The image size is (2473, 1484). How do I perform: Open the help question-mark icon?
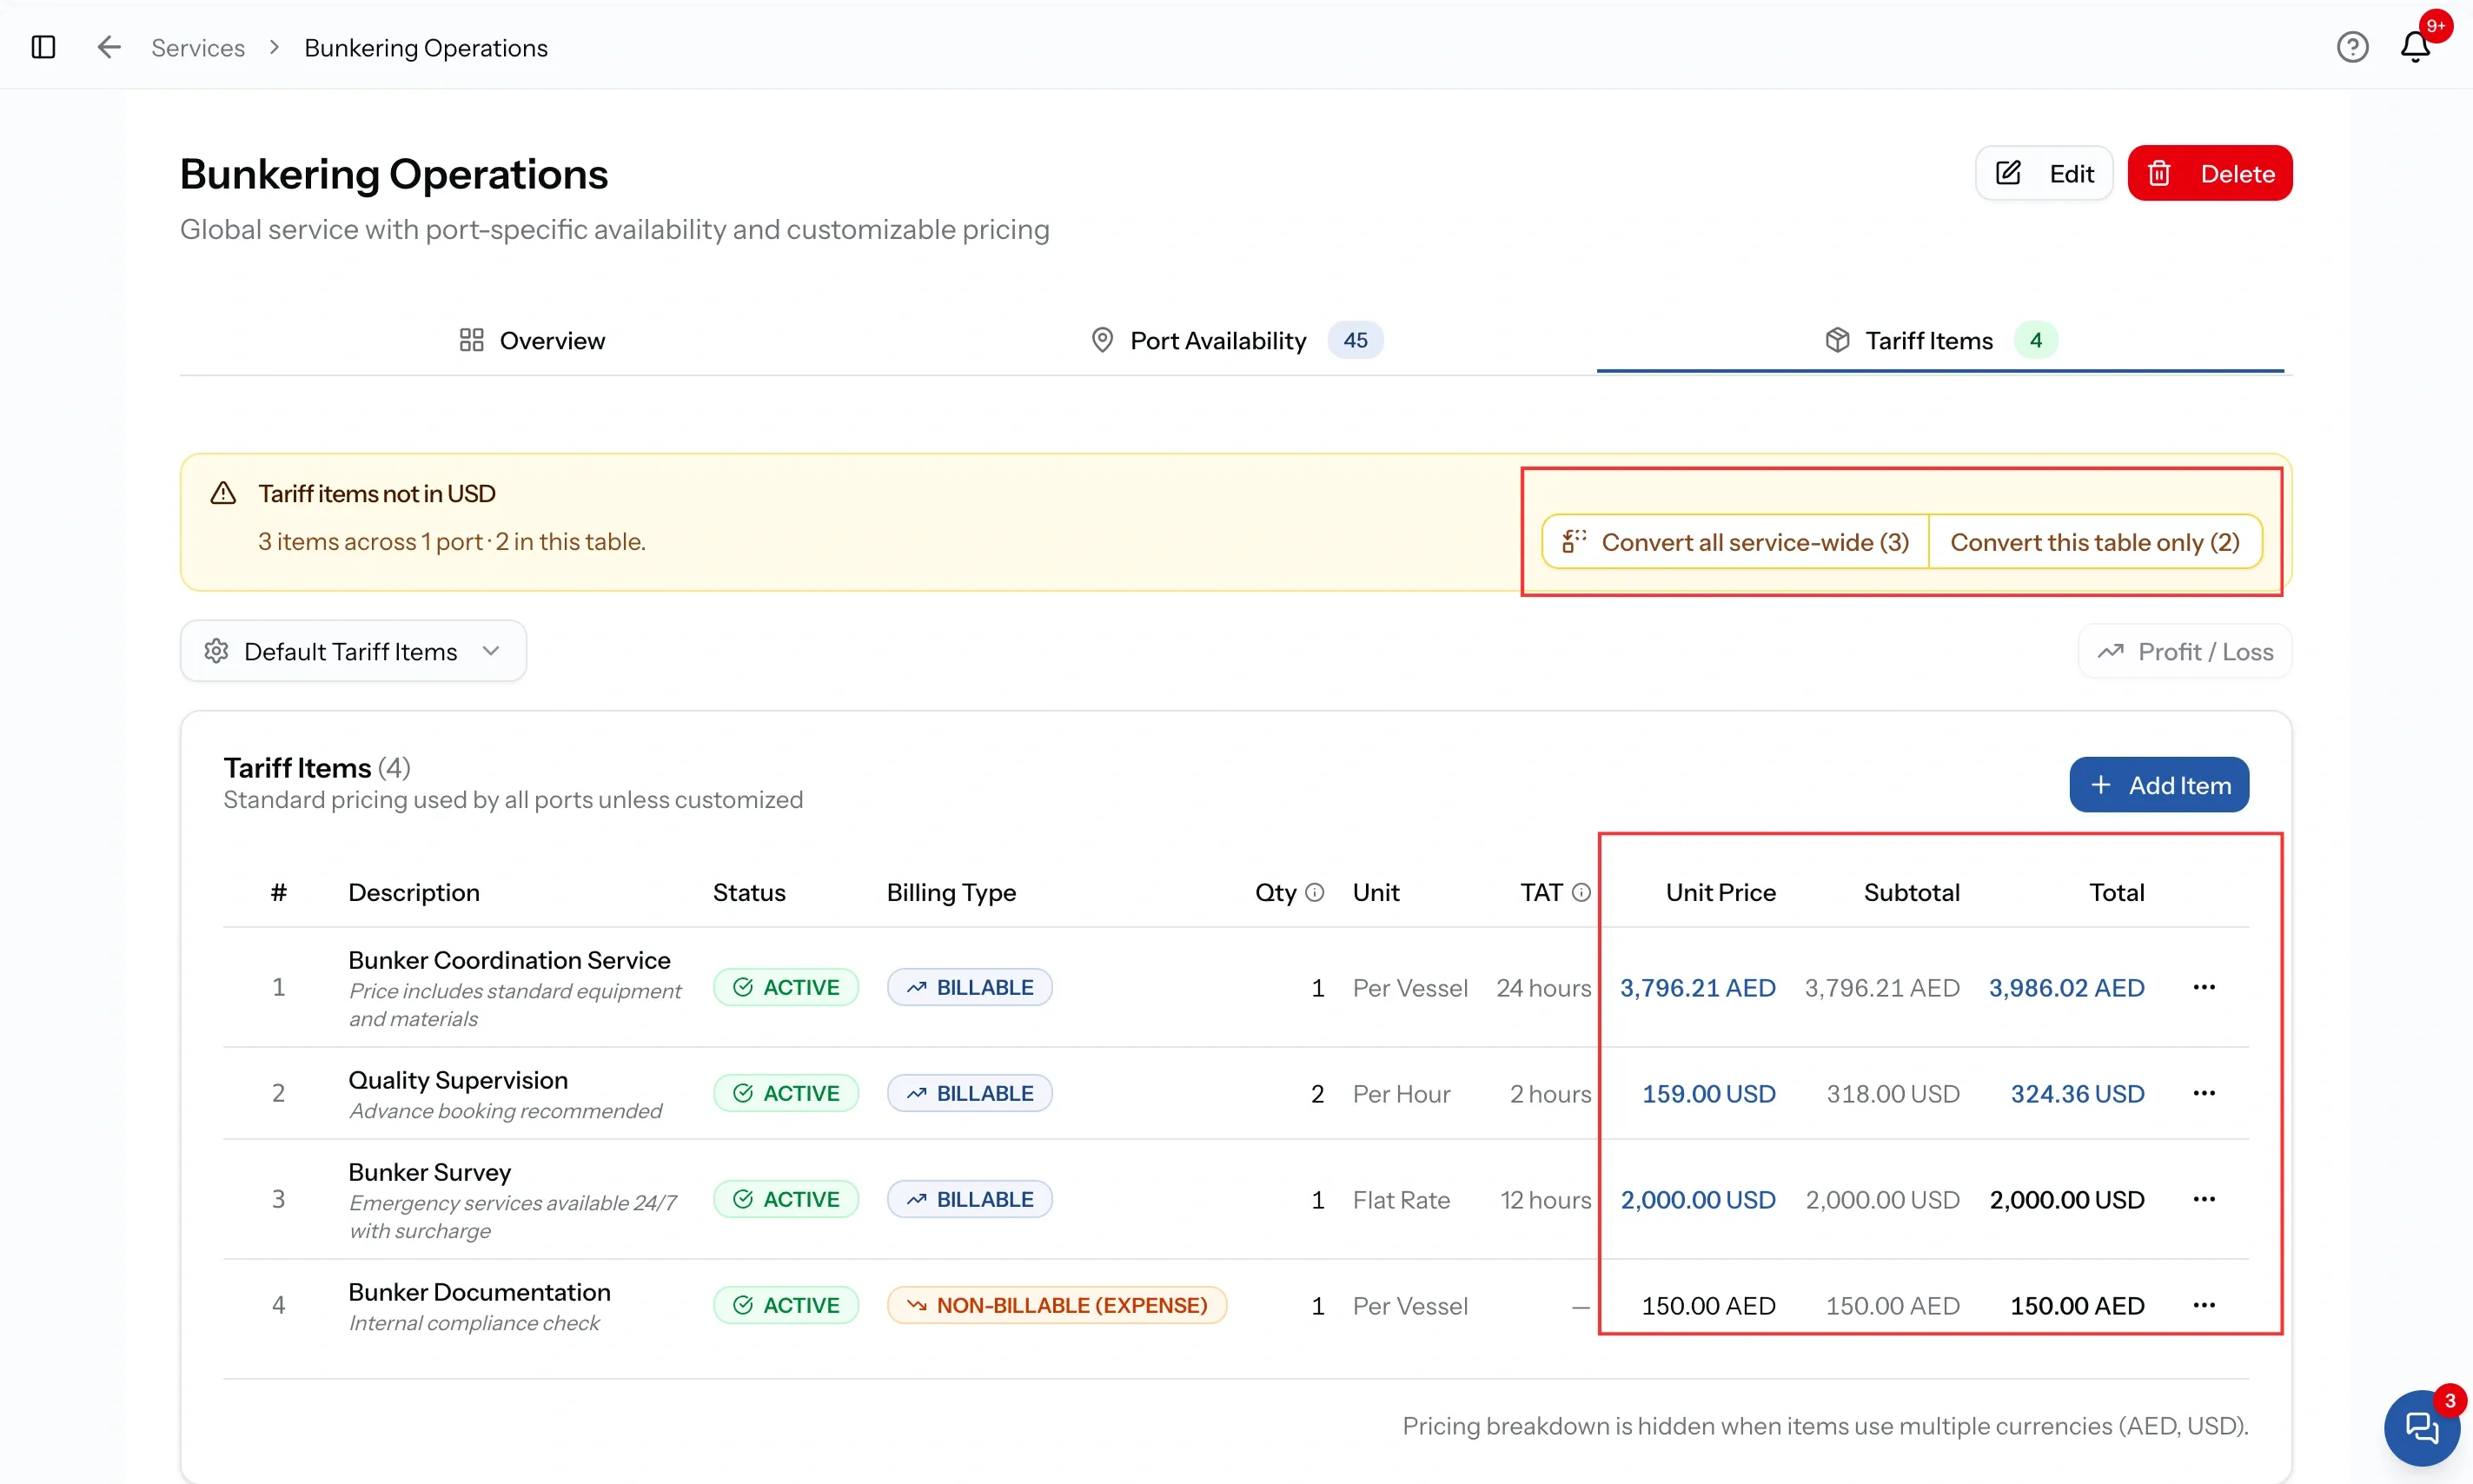tap(2352, 47)
